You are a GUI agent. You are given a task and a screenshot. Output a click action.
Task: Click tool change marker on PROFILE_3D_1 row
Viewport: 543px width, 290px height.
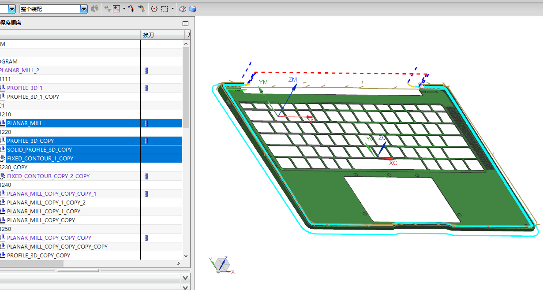click(x=146, y=88)
